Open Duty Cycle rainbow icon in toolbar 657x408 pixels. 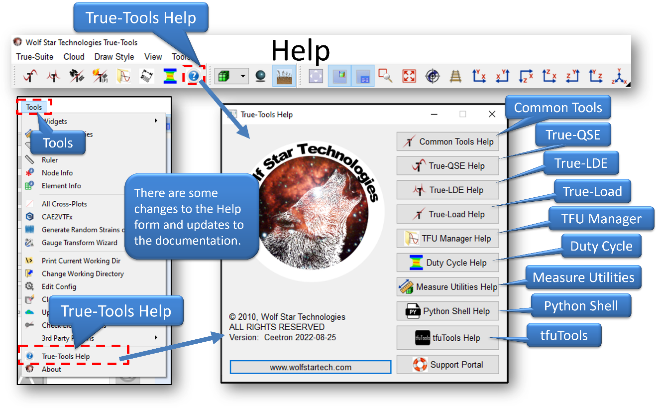pos(170,76)
